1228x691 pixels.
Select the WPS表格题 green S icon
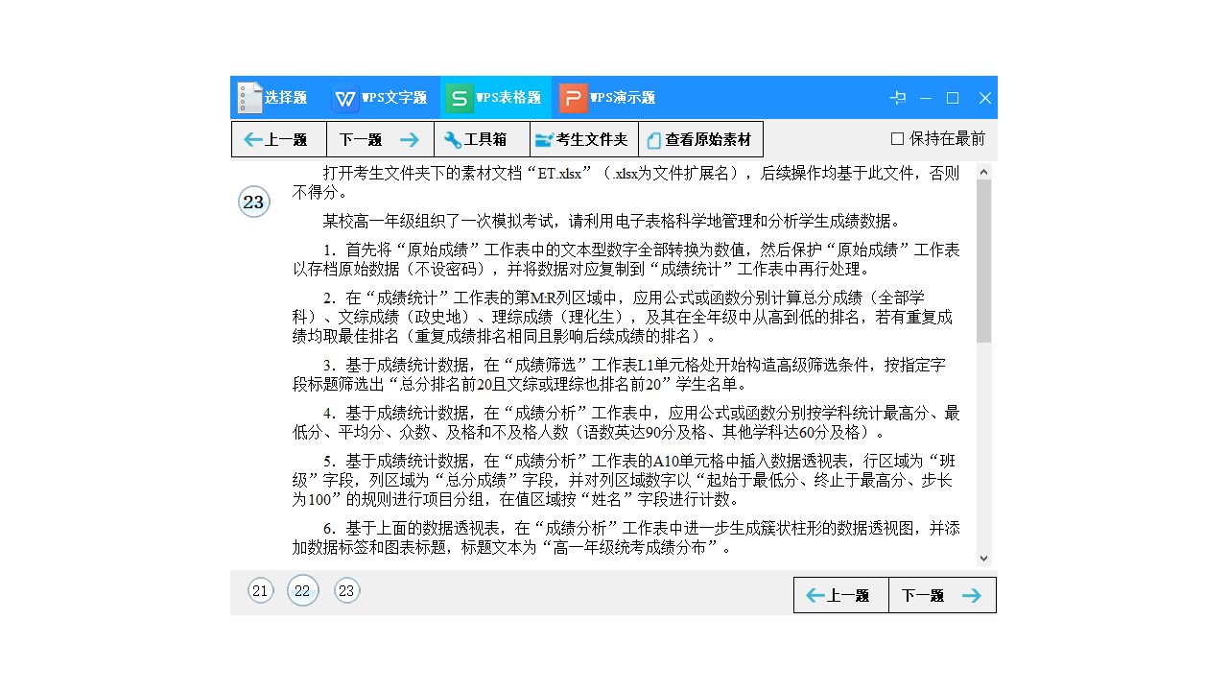(x=460, y=98)
